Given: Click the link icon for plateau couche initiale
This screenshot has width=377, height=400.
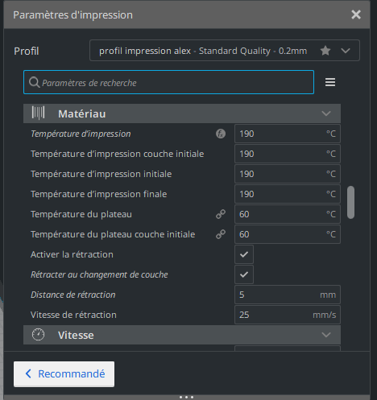Looking at the screenshot, I should point(221,234).
